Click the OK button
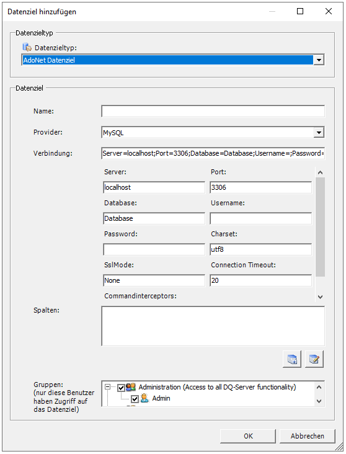This screenshot has height=454, width=346. [248, 436]
